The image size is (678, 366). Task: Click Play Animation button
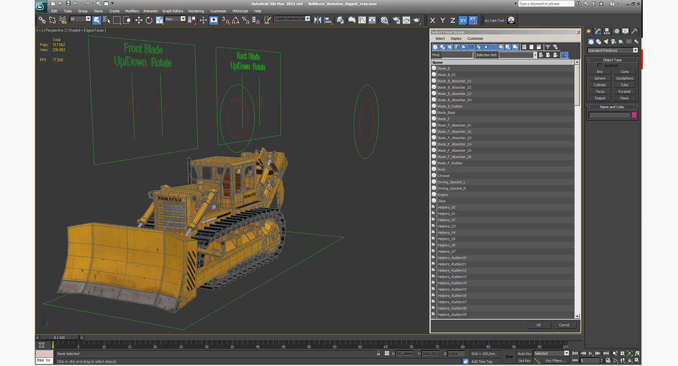591,353
